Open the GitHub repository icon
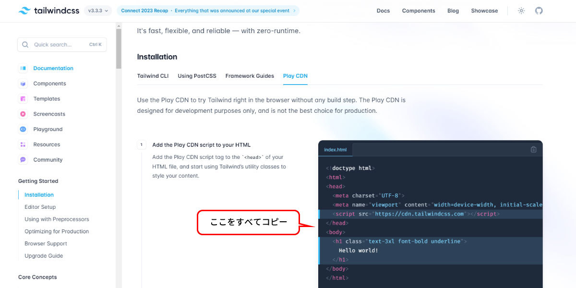 [539, 11]
